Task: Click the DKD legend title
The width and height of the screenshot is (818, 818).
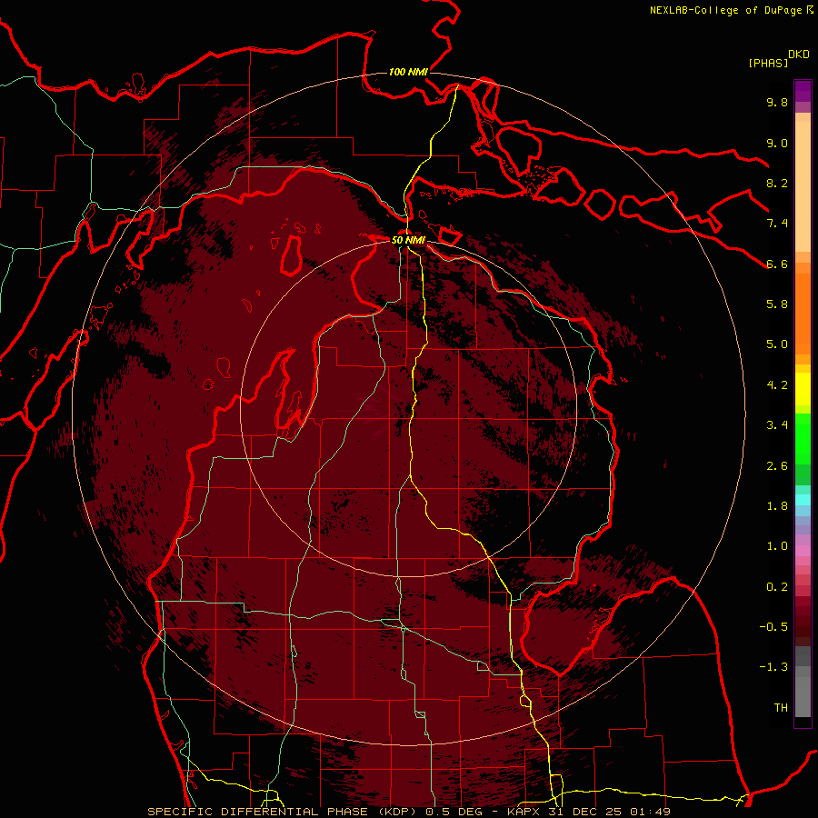Action: coord(799,55)
